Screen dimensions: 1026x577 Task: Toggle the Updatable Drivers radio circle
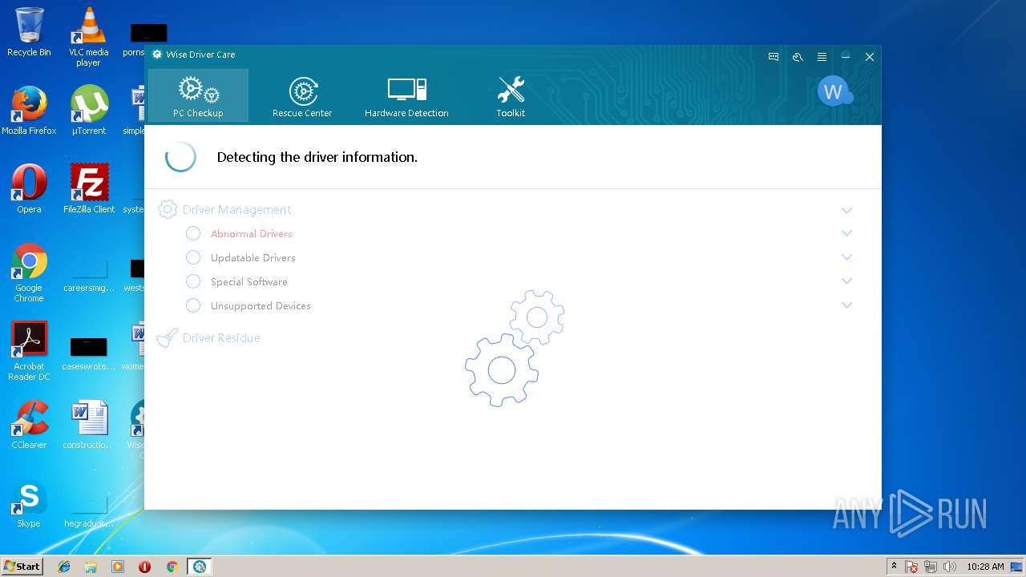[193, 257]
